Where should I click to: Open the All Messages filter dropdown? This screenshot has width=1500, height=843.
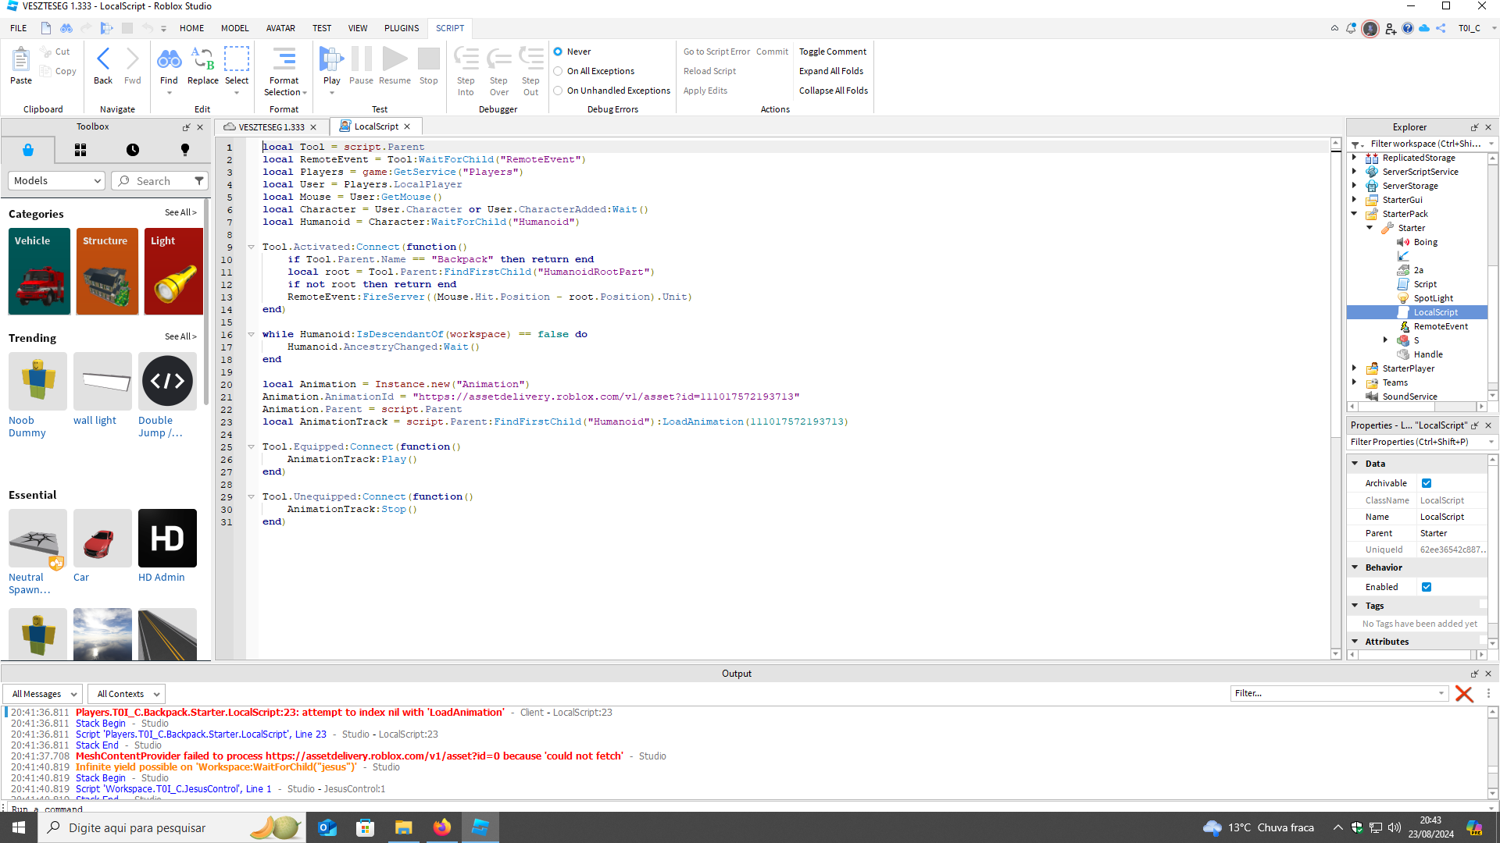tap(43, 694)
